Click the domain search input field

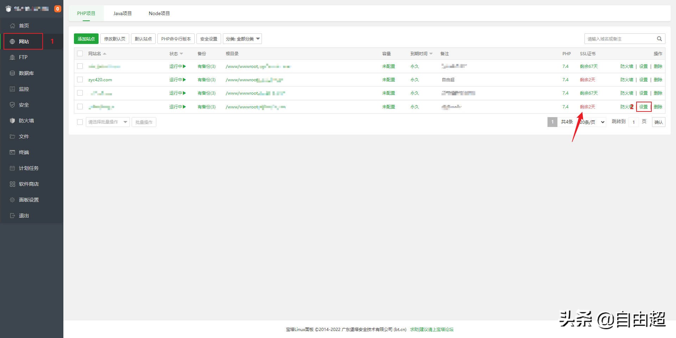pyautogui.click(x=620, y=39)
